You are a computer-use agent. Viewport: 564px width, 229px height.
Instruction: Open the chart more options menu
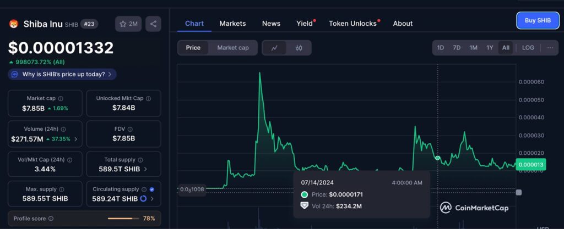550,48
